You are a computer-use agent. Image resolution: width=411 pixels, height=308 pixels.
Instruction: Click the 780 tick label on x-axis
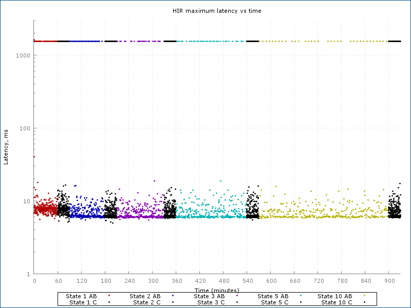342,281
